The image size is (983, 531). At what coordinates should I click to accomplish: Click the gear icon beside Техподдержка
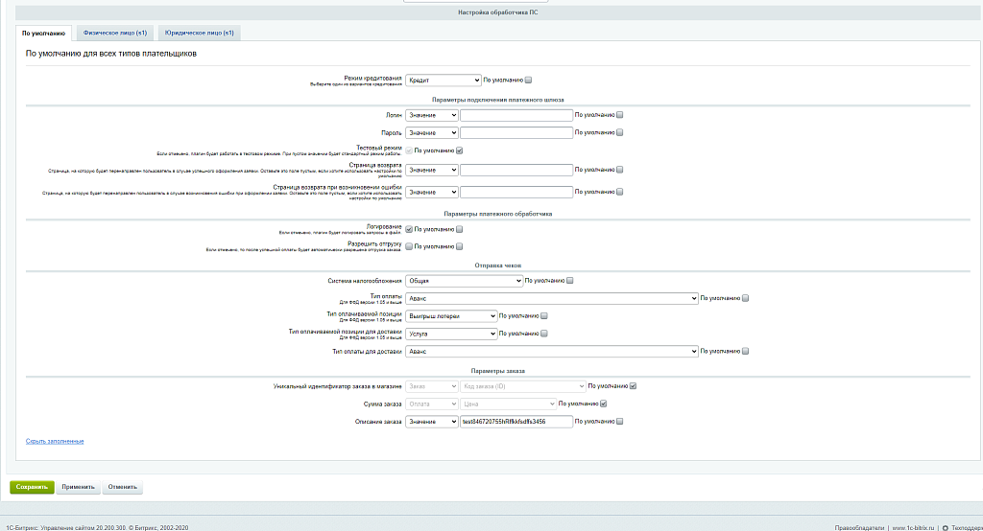click(x=946, y=527)
